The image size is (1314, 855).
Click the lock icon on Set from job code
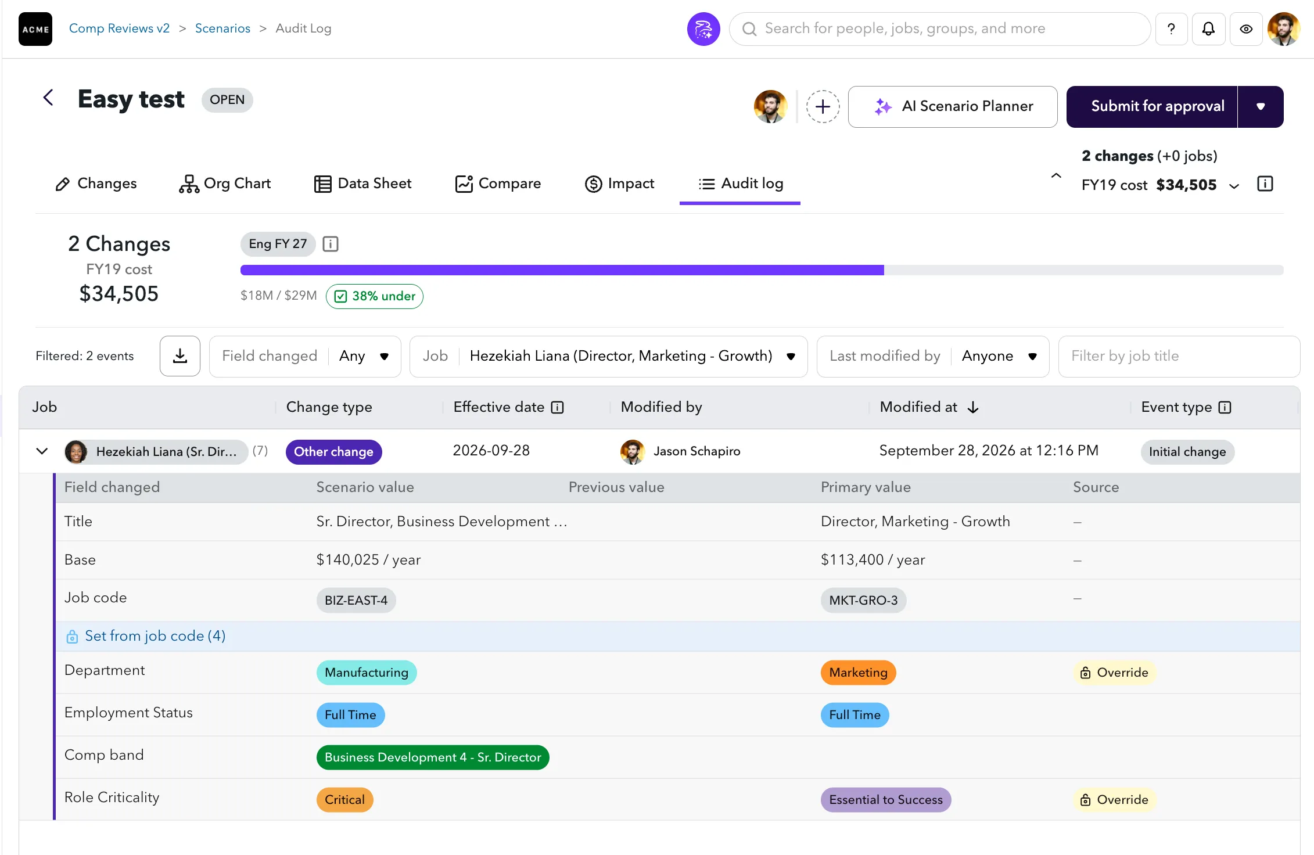click(72, 637)
